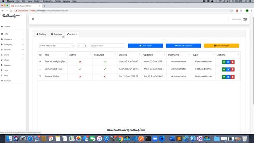This screenshot has height=143, width=254.
Task: Expand the Brands sidebar menu
Action: pyautogui.click(x=12, y=50)
